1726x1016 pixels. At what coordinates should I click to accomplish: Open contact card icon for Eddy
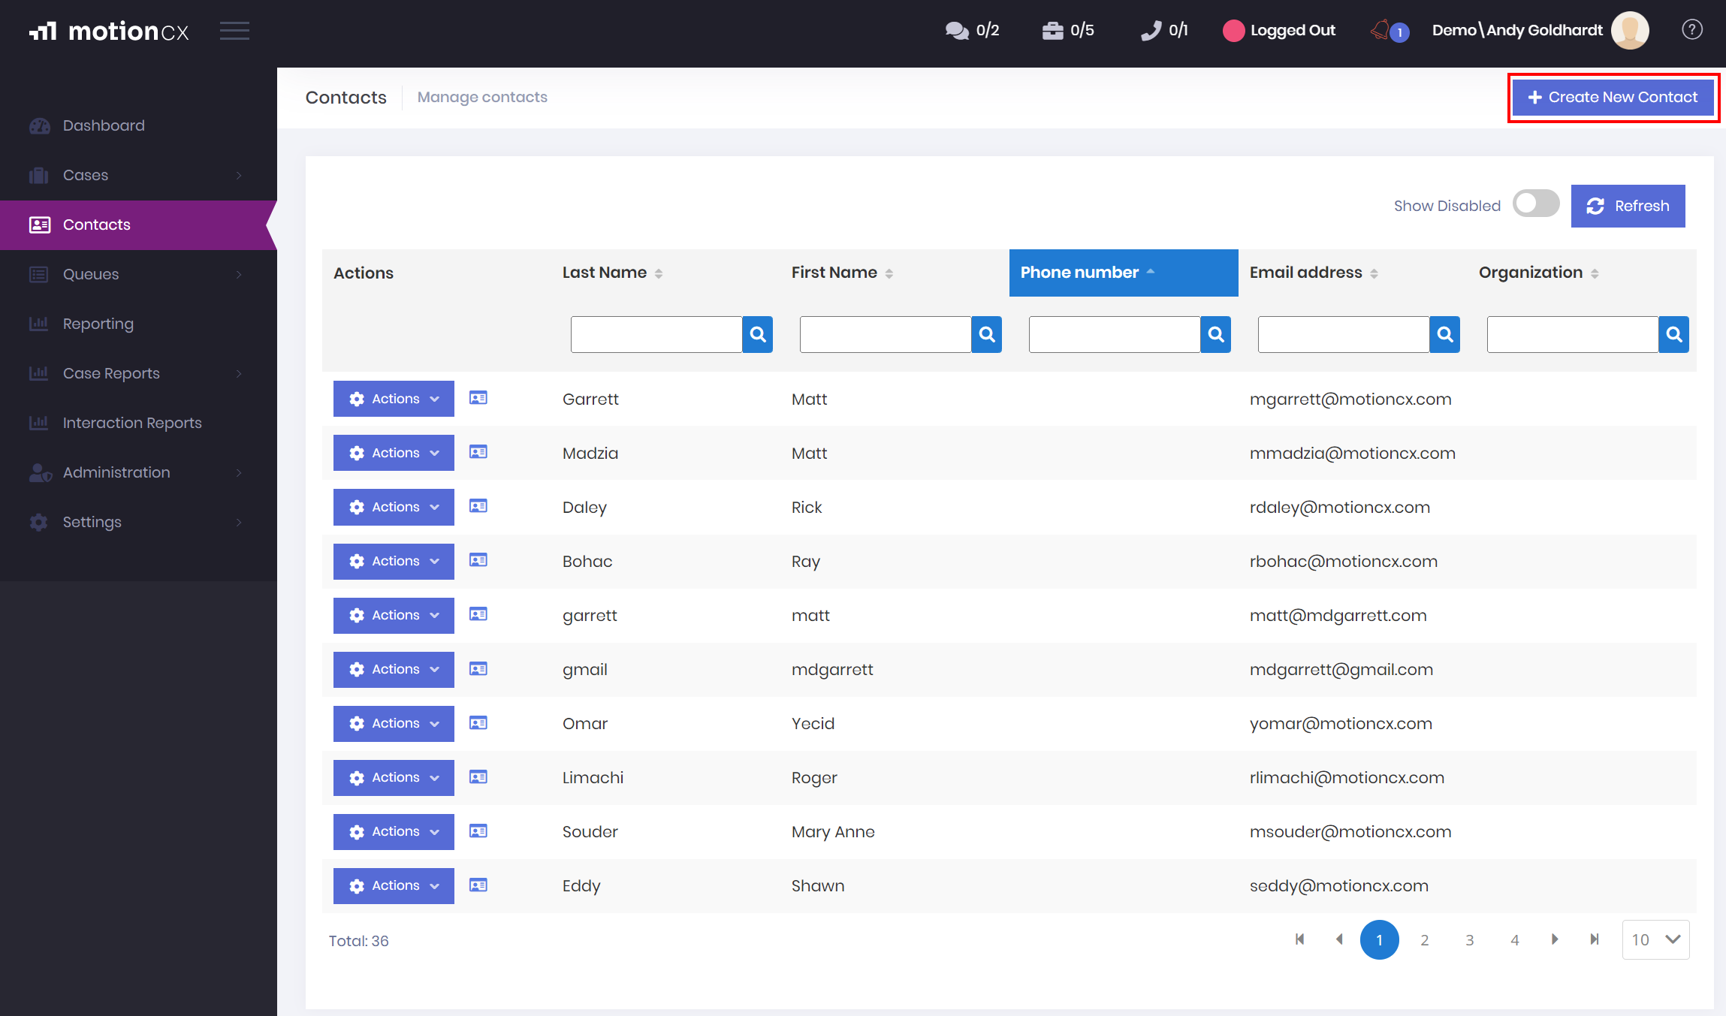(x=478, y=885)
